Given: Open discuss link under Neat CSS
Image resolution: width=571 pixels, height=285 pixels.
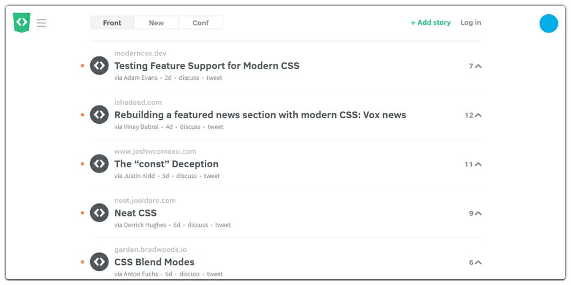Looking at the screenshot, I should tap(198, 225).
